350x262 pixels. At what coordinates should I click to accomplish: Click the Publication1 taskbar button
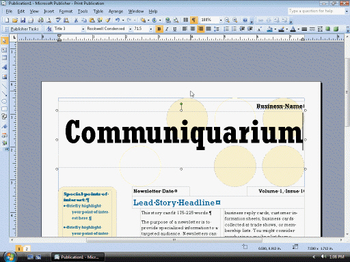[x=77, y=257]
